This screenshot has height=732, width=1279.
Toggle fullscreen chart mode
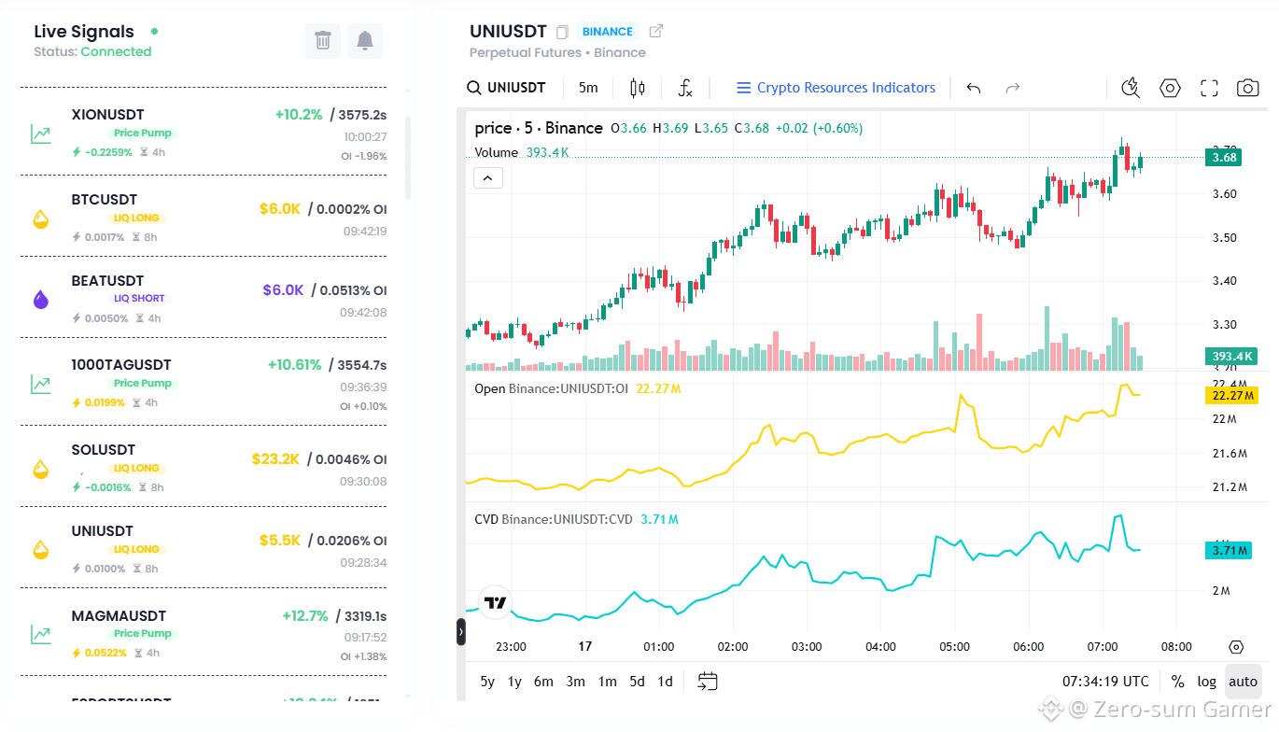click(x=1209, y=88)
